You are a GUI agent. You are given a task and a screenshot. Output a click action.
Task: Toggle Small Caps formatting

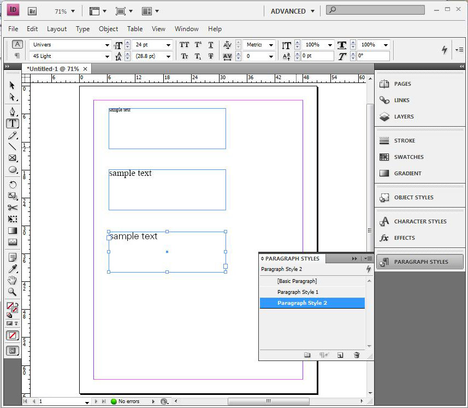185,56
